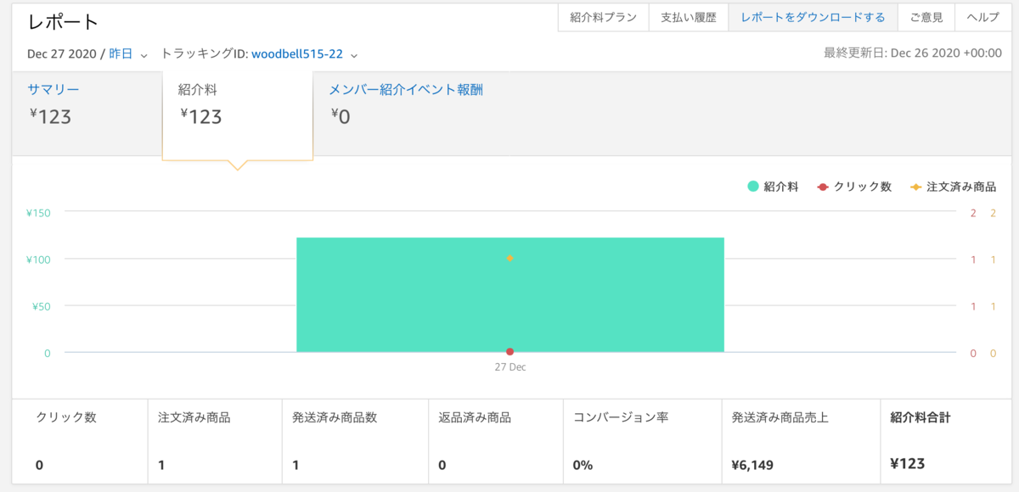
Task: Click the green 紹介料 bar in chart
Action: click(509, 294)
